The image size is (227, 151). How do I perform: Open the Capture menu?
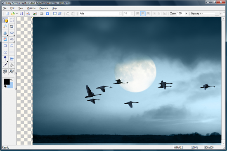[44, 8]
